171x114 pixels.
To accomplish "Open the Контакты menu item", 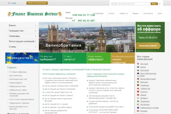I will click(x=148, y=13).
